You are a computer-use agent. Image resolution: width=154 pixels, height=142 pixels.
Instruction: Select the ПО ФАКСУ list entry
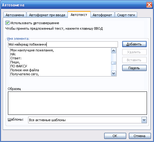[19, 66]
